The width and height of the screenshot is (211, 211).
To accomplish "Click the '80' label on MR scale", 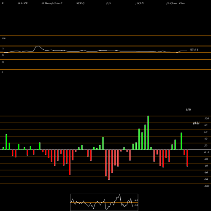I will pyautogui.click(x=206, y=125).
